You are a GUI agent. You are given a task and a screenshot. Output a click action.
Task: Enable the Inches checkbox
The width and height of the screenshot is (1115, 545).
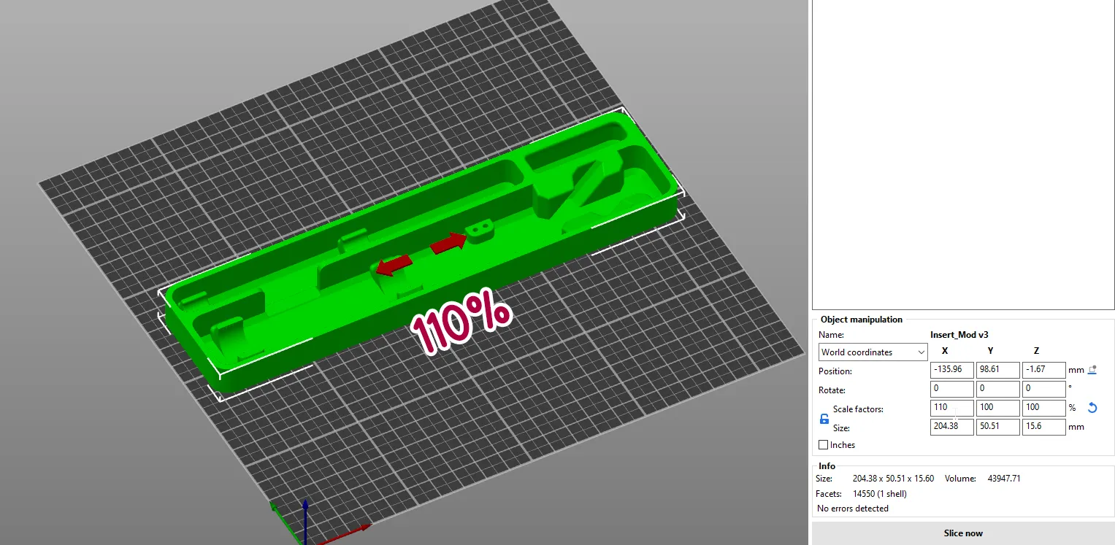(824, 445)
